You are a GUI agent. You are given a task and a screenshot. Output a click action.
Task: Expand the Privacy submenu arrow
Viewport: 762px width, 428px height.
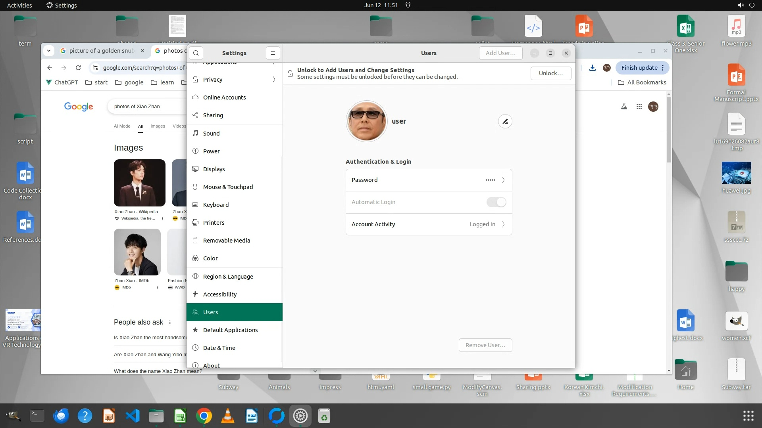274,80
